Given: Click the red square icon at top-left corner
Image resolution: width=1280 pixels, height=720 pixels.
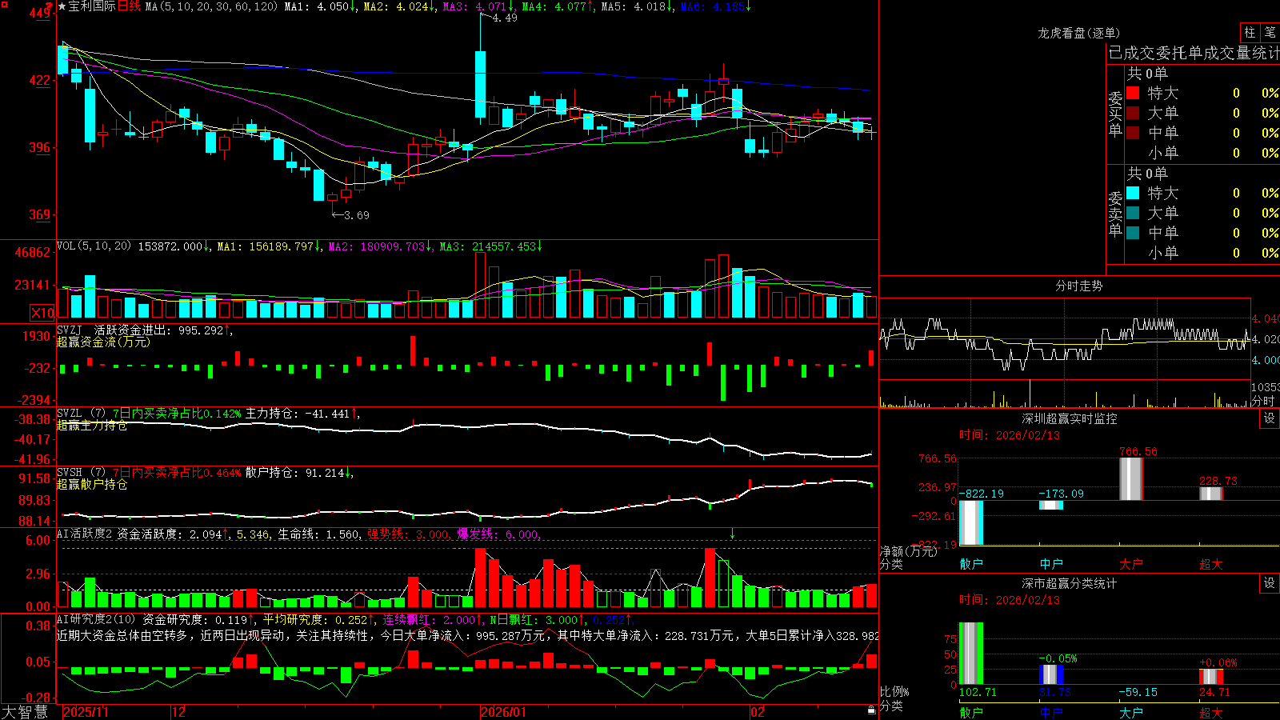Looking at the screenshot, I should click(3, 3).
